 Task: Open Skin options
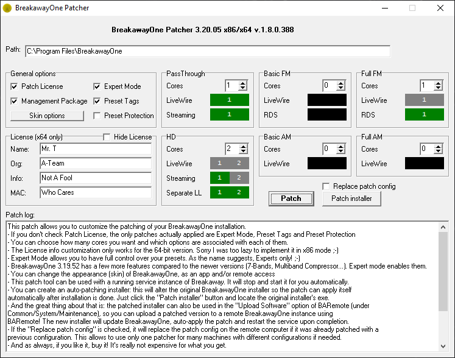pos(47,116)
